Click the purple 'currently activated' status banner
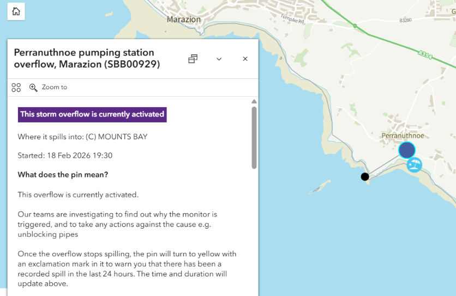Image resolution: width=456 pixels, height=296 pixels. [92, 114]
